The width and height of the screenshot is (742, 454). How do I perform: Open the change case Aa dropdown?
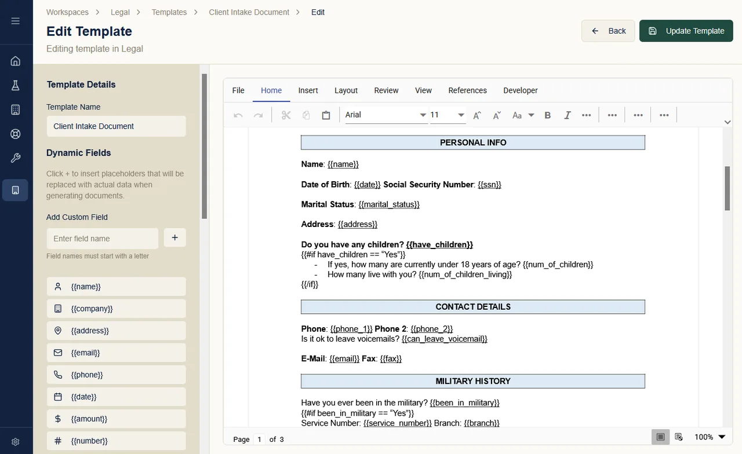(523, 115)
